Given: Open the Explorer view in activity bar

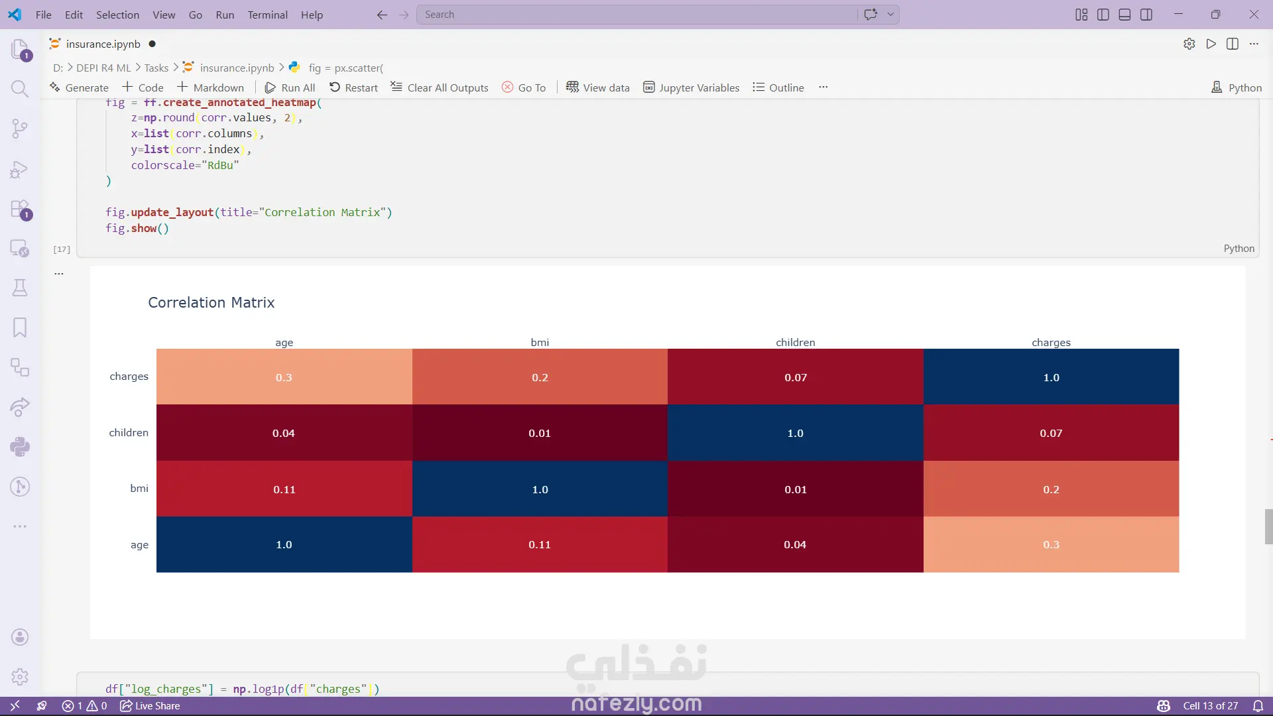Looking at the screenshot, I should click(x=20, y=49).
